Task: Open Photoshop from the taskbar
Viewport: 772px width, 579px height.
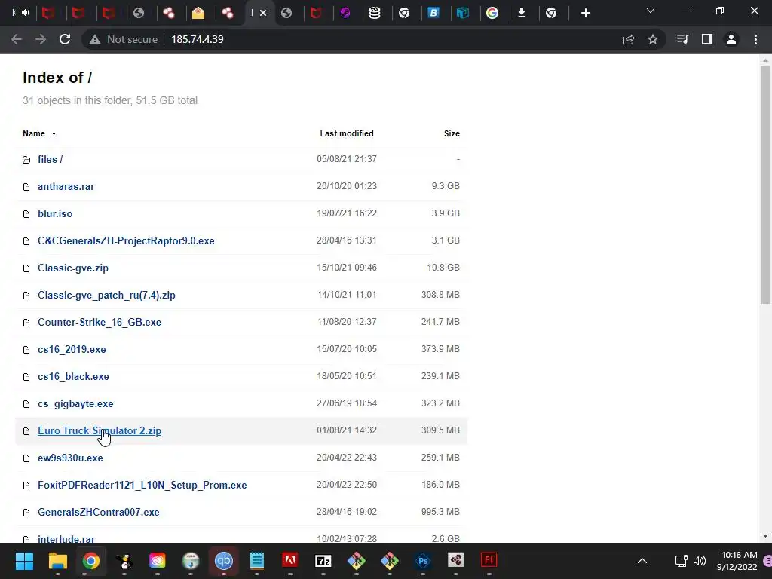Action: click(422, 561)
